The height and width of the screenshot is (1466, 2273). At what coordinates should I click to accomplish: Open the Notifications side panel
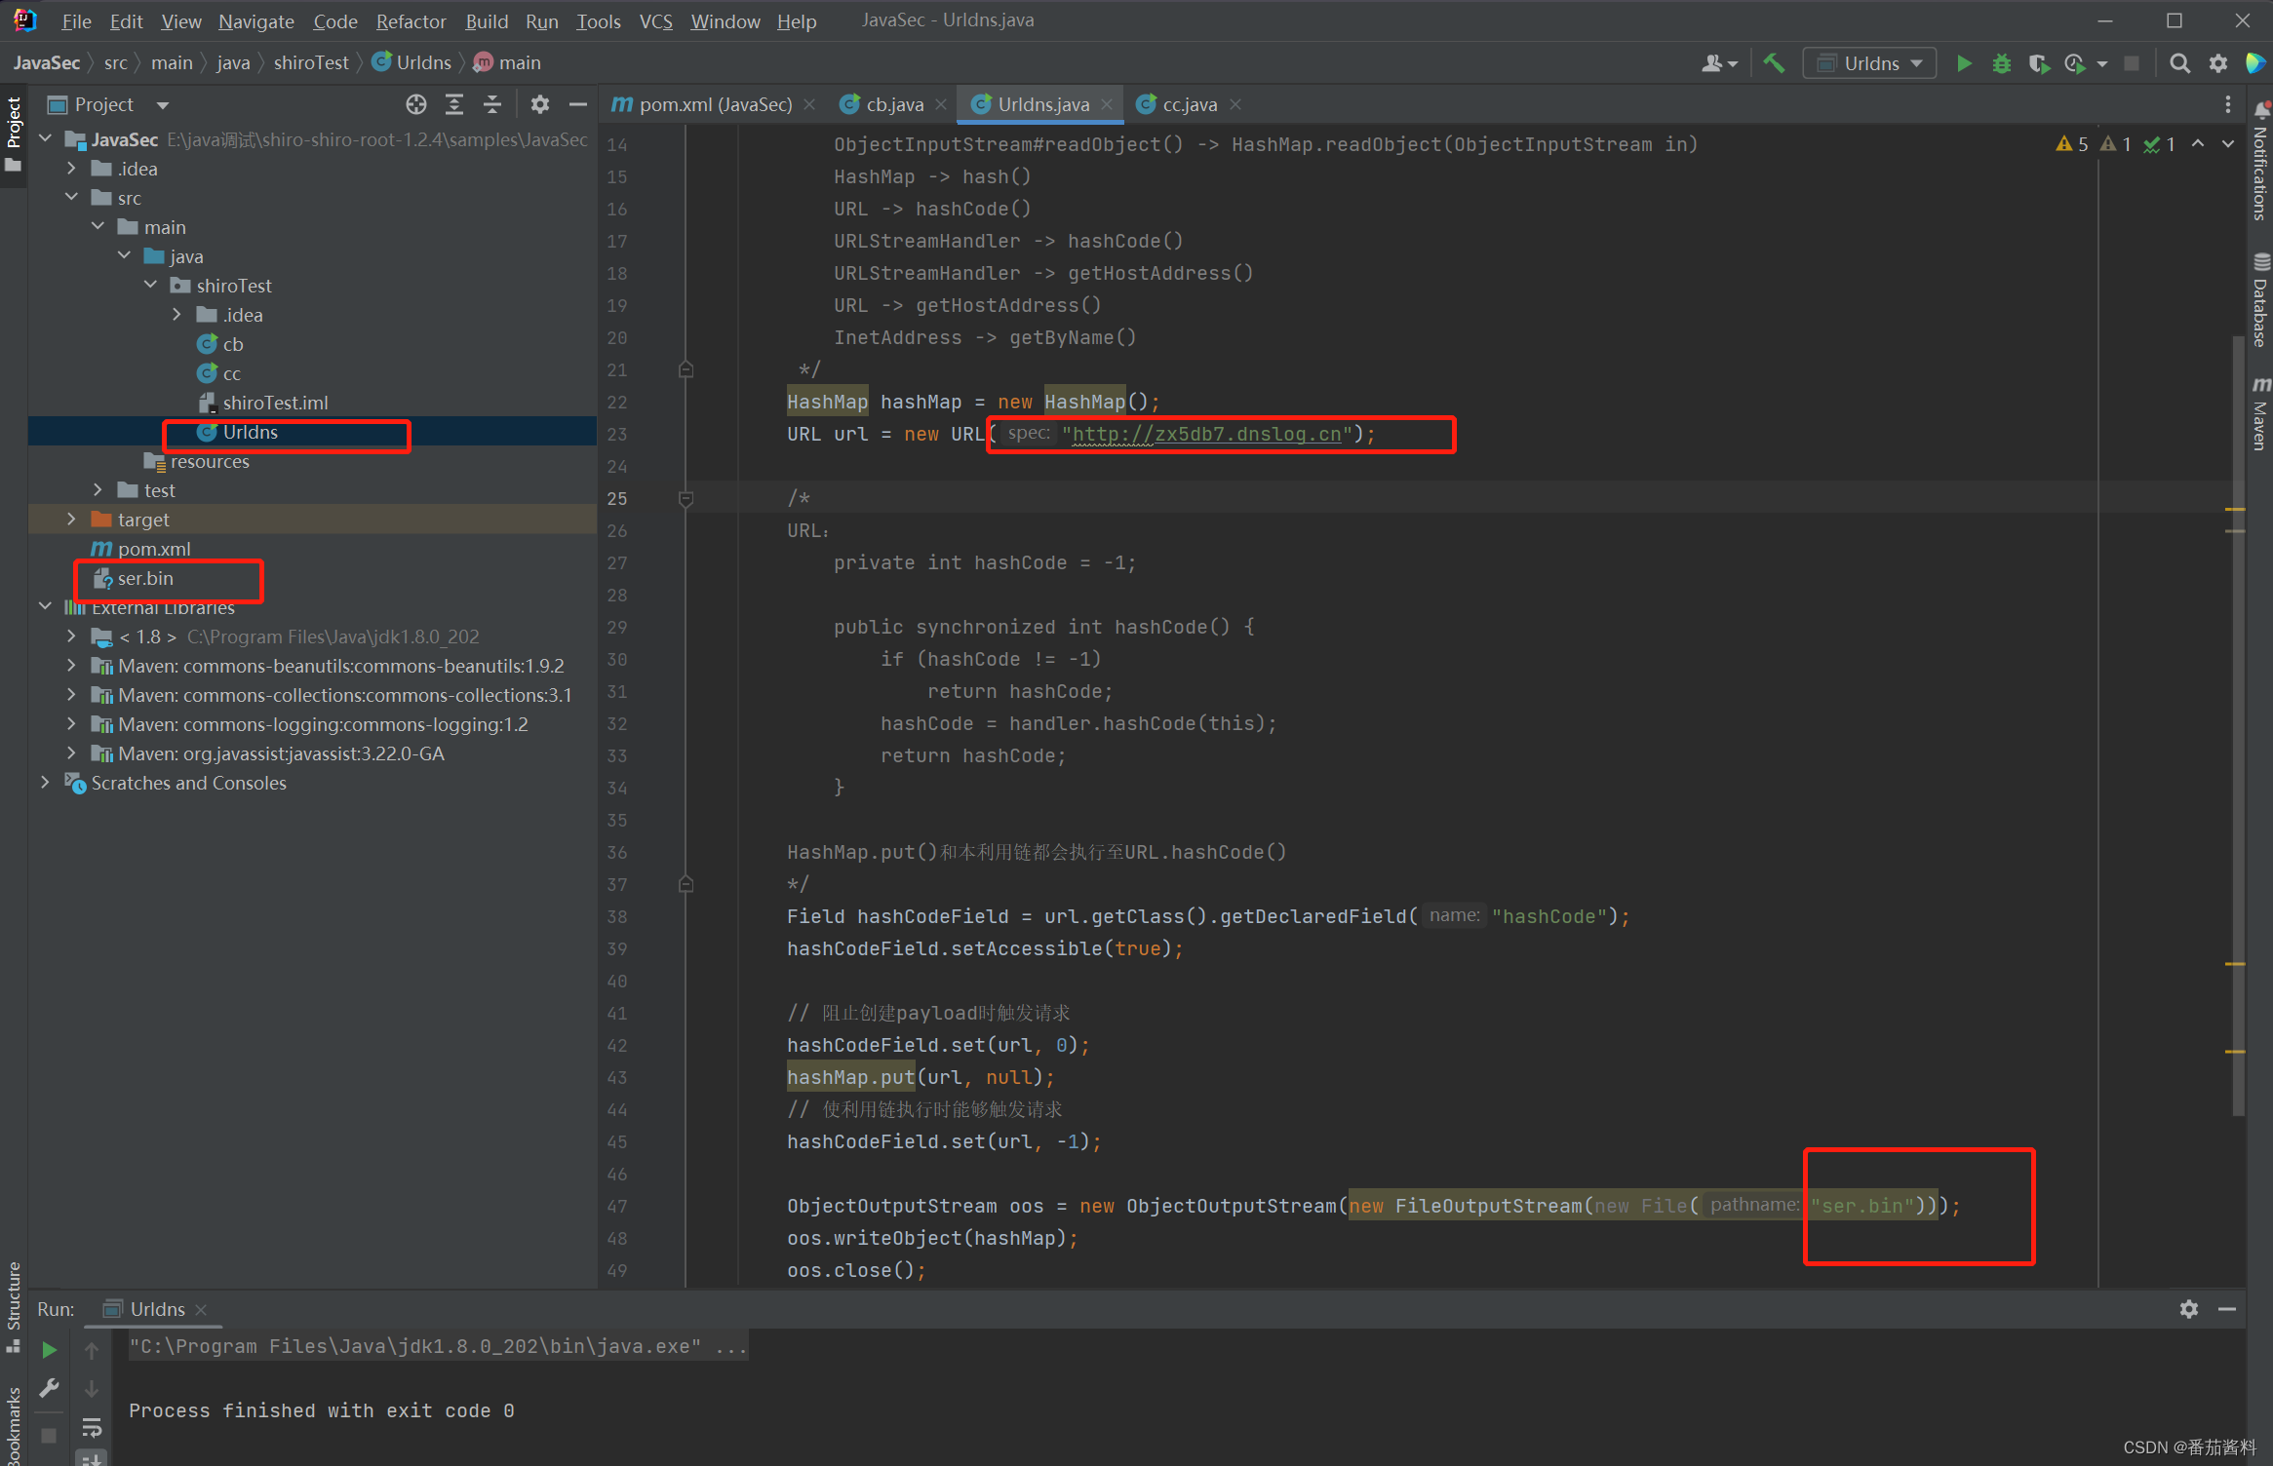[2260, 164]
